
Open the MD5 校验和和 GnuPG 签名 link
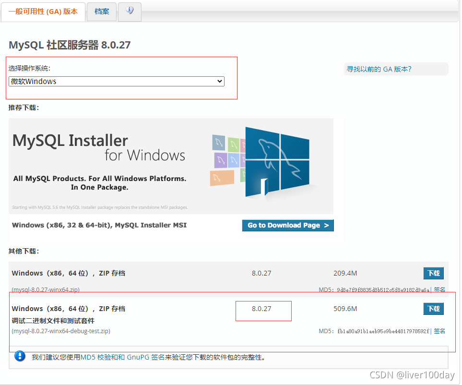point(122,357)
